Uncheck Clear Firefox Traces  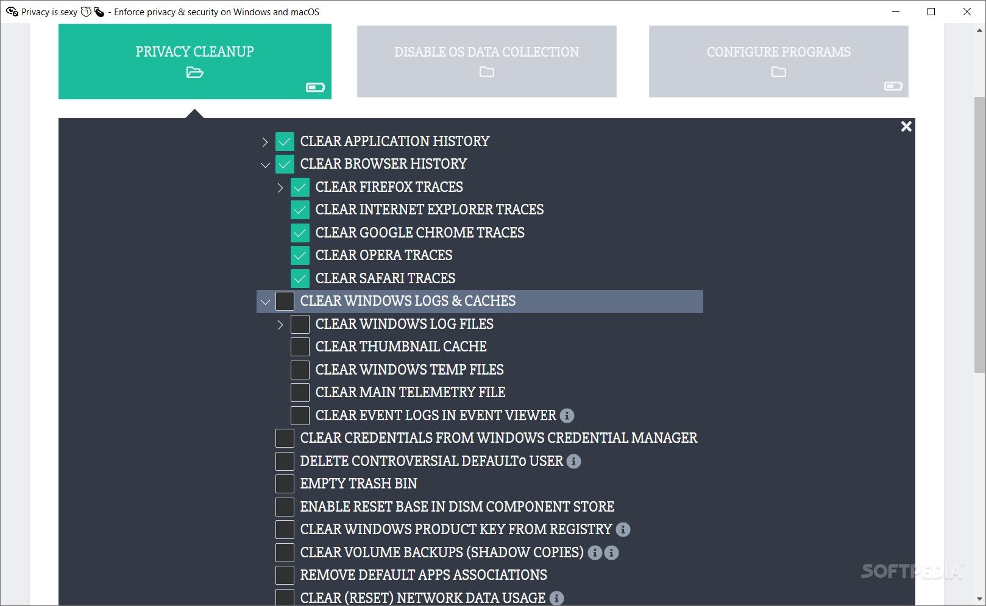pos(300,187)
